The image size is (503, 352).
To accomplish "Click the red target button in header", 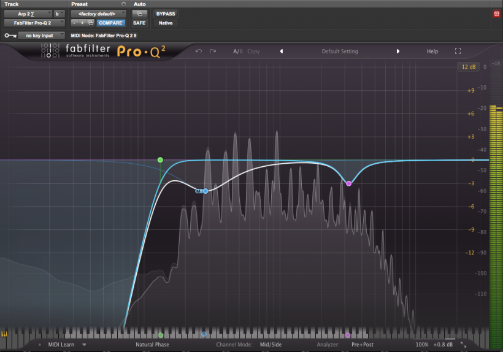I will click(x=497, y=13).
